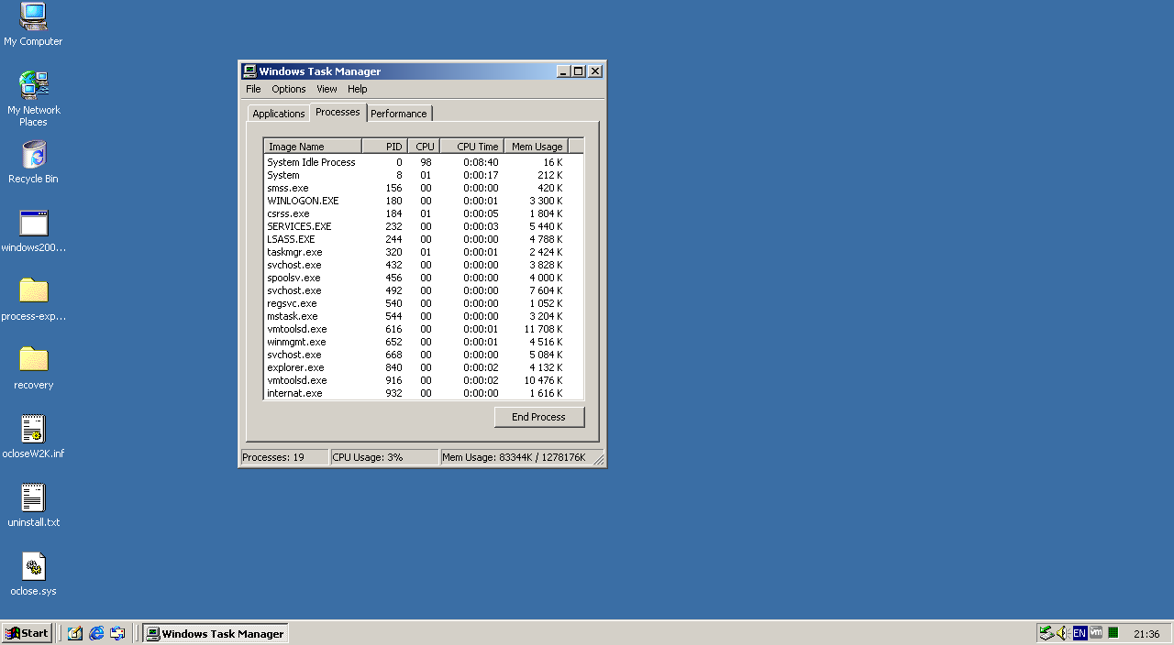Click the End Process button

click(539, 417)
